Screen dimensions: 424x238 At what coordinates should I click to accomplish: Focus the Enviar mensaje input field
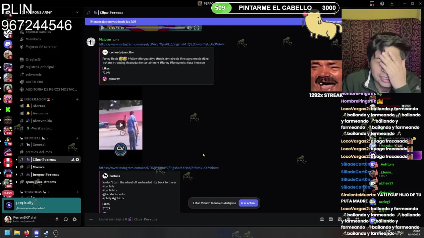tap(205, 219)
